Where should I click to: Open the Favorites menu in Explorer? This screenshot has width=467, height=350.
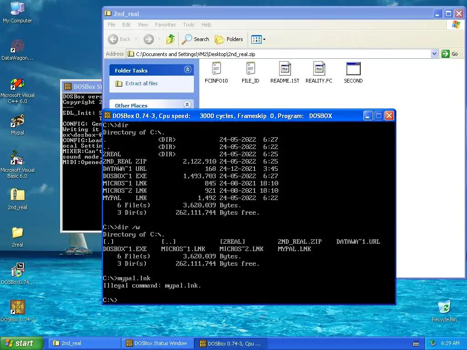[165, 25]
